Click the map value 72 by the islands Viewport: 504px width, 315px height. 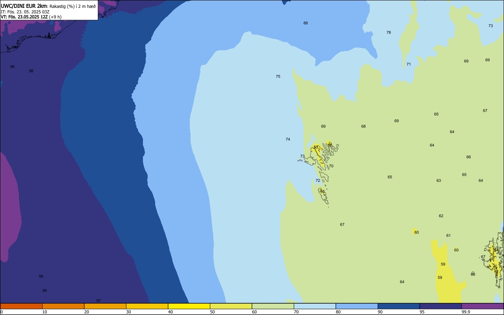(318, 181)
